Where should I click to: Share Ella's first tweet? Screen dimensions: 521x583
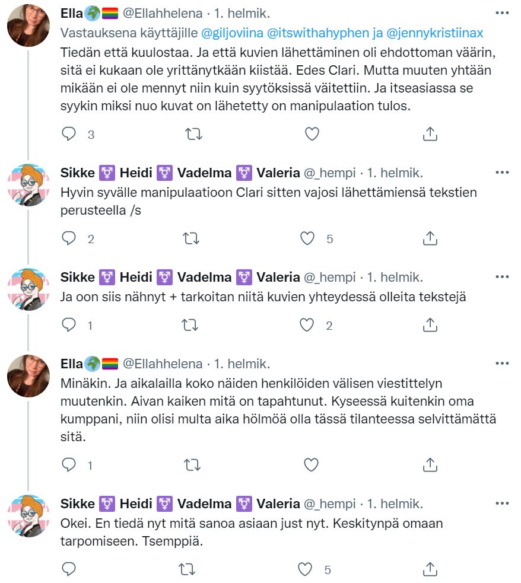pos(430,134)
